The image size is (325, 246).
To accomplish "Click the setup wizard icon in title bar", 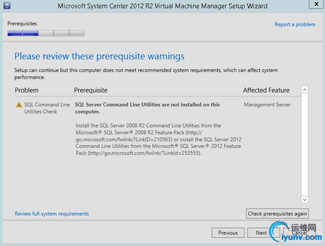I will point(7,5).
